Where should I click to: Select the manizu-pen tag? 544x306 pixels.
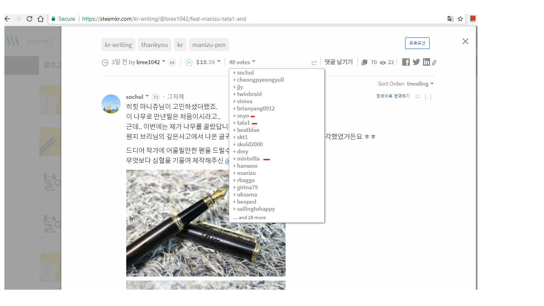point(209,44)
